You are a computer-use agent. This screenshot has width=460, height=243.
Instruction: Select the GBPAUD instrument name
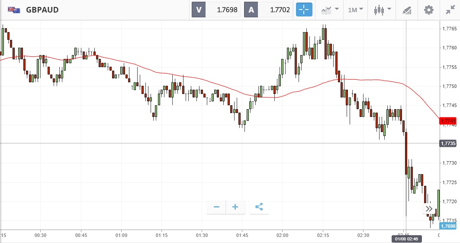42,10
